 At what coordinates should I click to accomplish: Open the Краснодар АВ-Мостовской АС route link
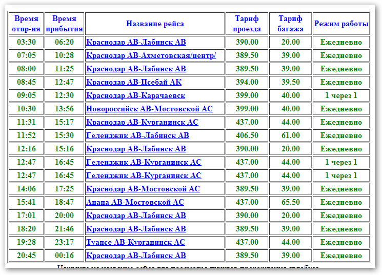(x=143, y=189)
